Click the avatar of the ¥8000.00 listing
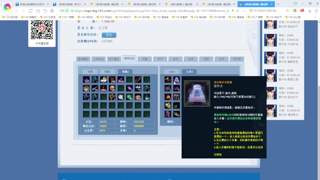This screenshot has height=180, width=320. pyautogui.click(x=270, y=40)
